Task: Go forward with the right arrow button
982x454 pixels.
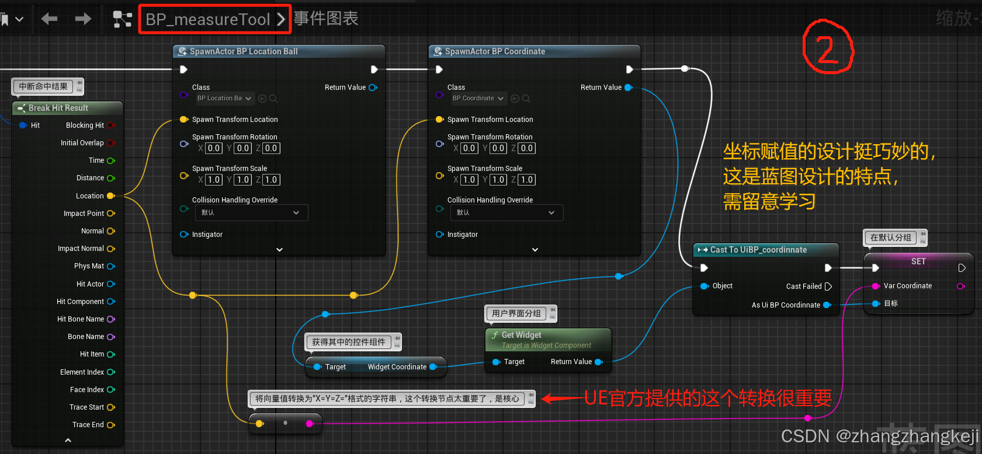Action: coord(84,19)
